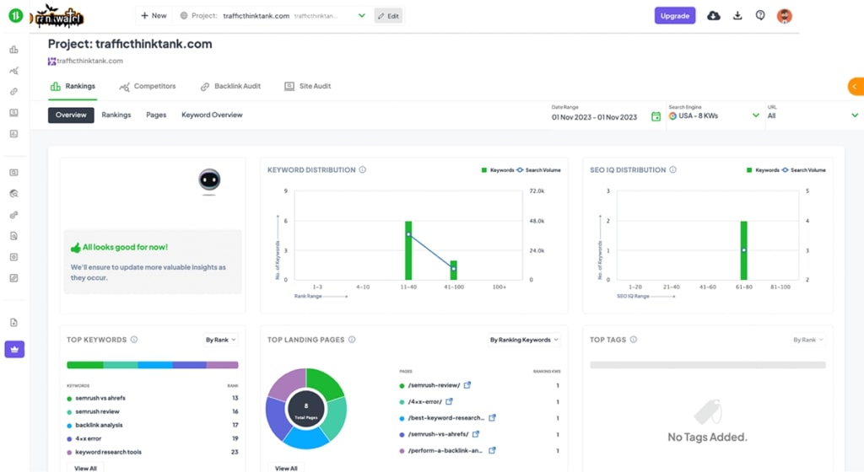The height and width of the screenshot is (472, 864).
Task: Open external link icon for /4xx-error/
Action: pyautogui.click(x=449, y=401)
